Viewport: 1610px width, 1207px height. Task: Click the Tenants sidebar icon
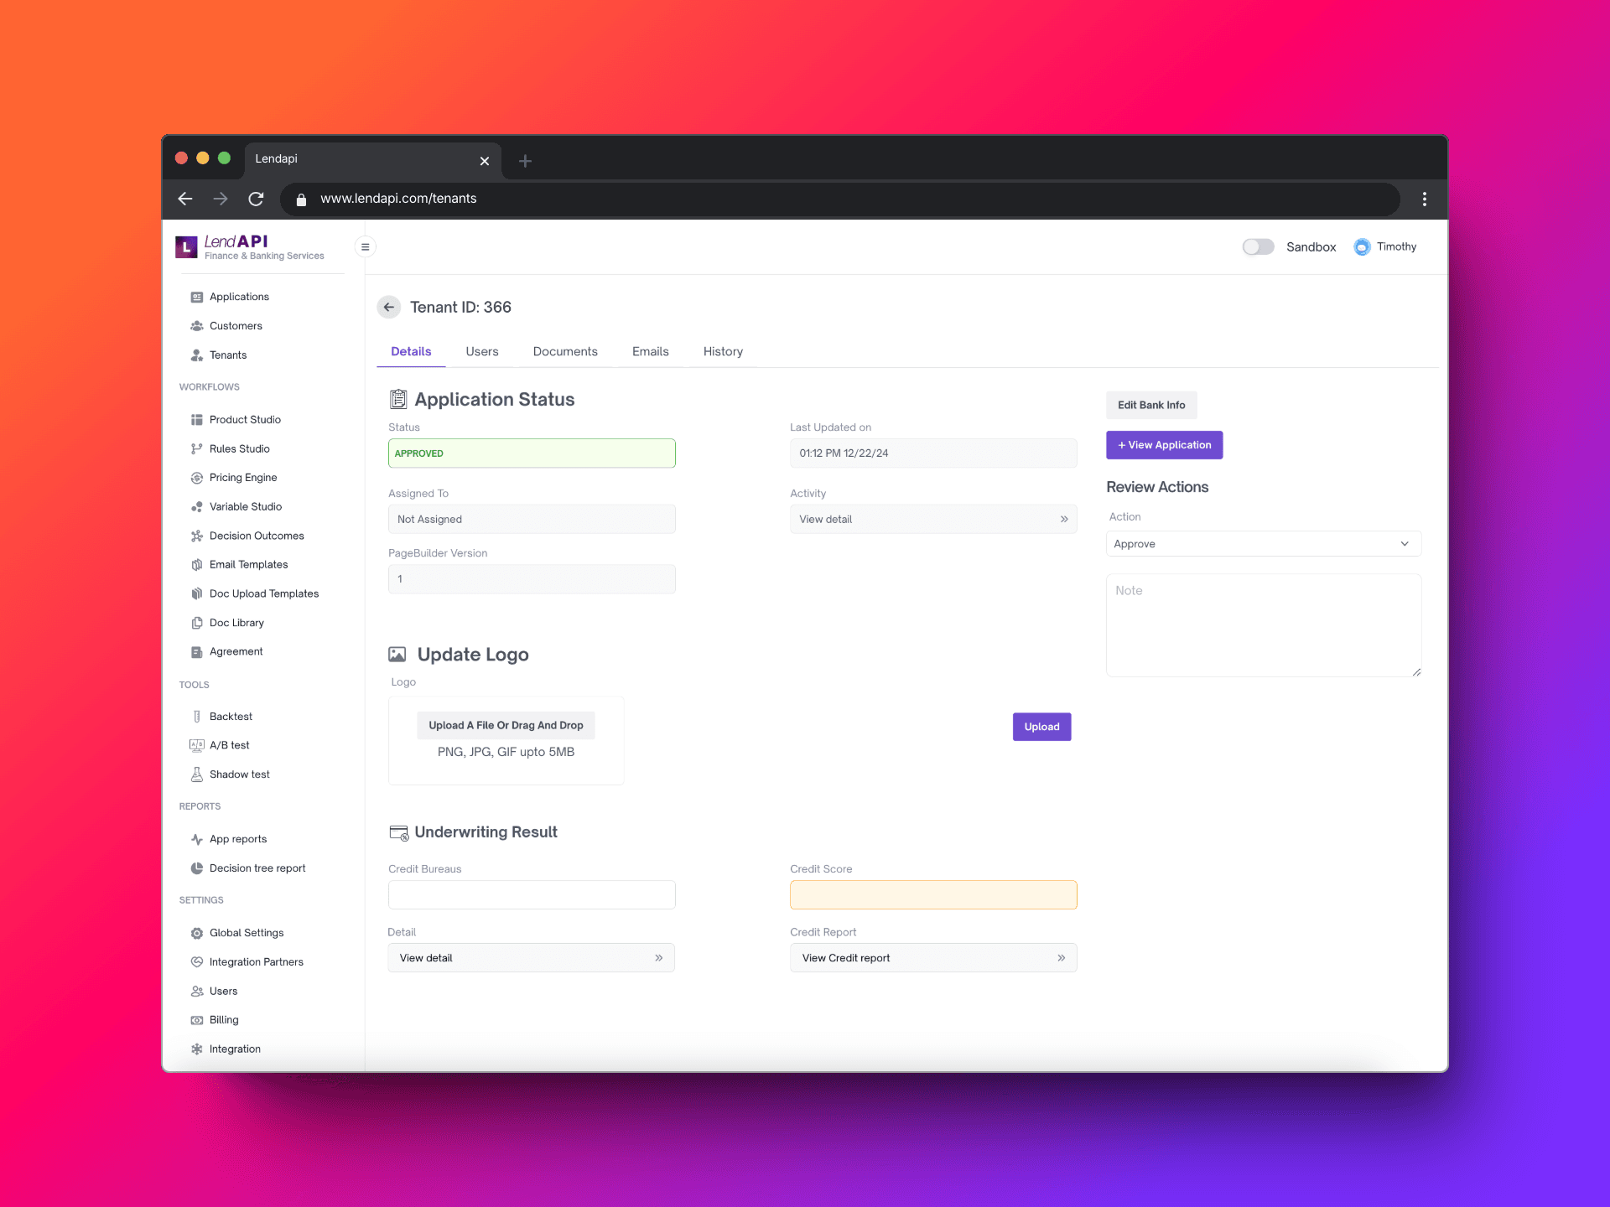click(196, 355)
